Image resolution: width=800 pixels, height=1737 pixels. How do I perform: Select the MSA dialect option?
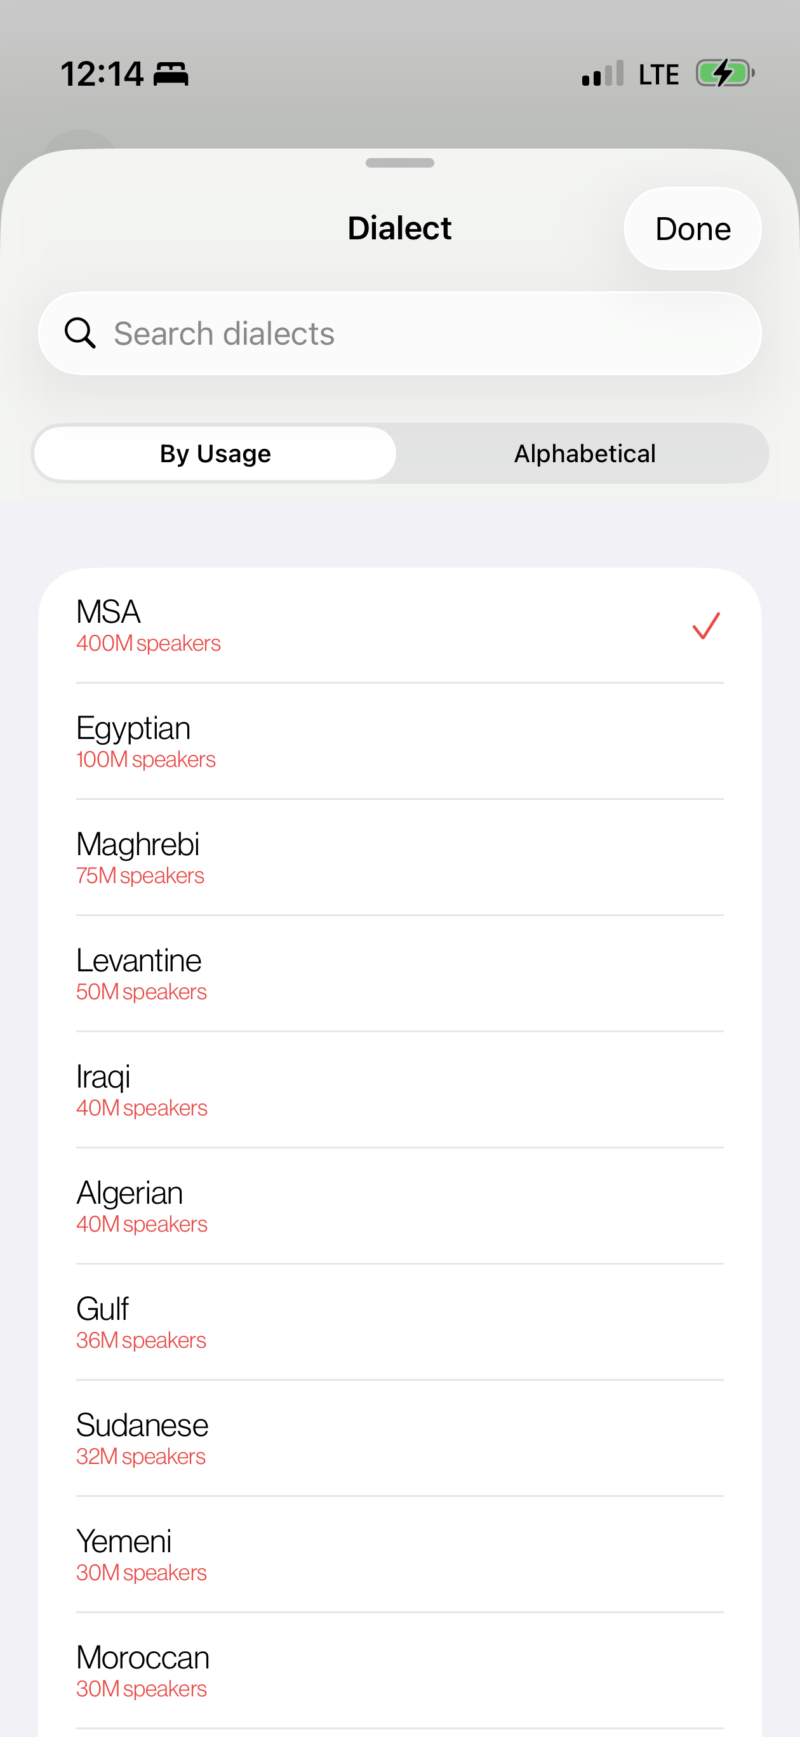400,625
